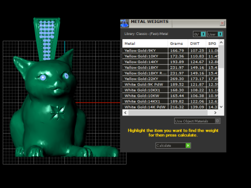Click the 189.52 grams value
The width and height of the screenshot is (251, 188).
pos(177,85)
